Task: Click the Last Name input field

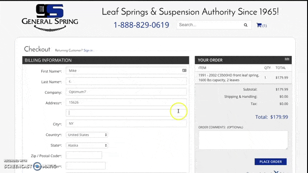Action: click(x=126, y=81)
